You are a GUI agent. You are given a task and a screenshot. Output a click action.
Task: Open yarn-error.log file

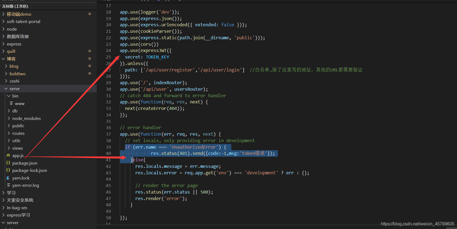(x=25, y=185)
